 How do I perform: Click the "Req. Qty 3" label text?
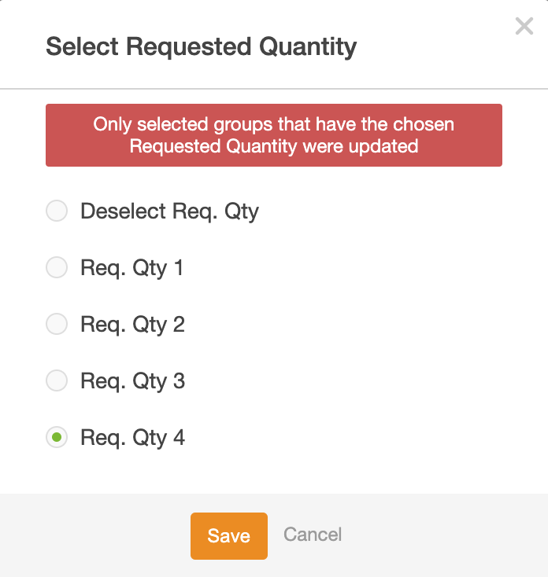click(x=132, y=381)
